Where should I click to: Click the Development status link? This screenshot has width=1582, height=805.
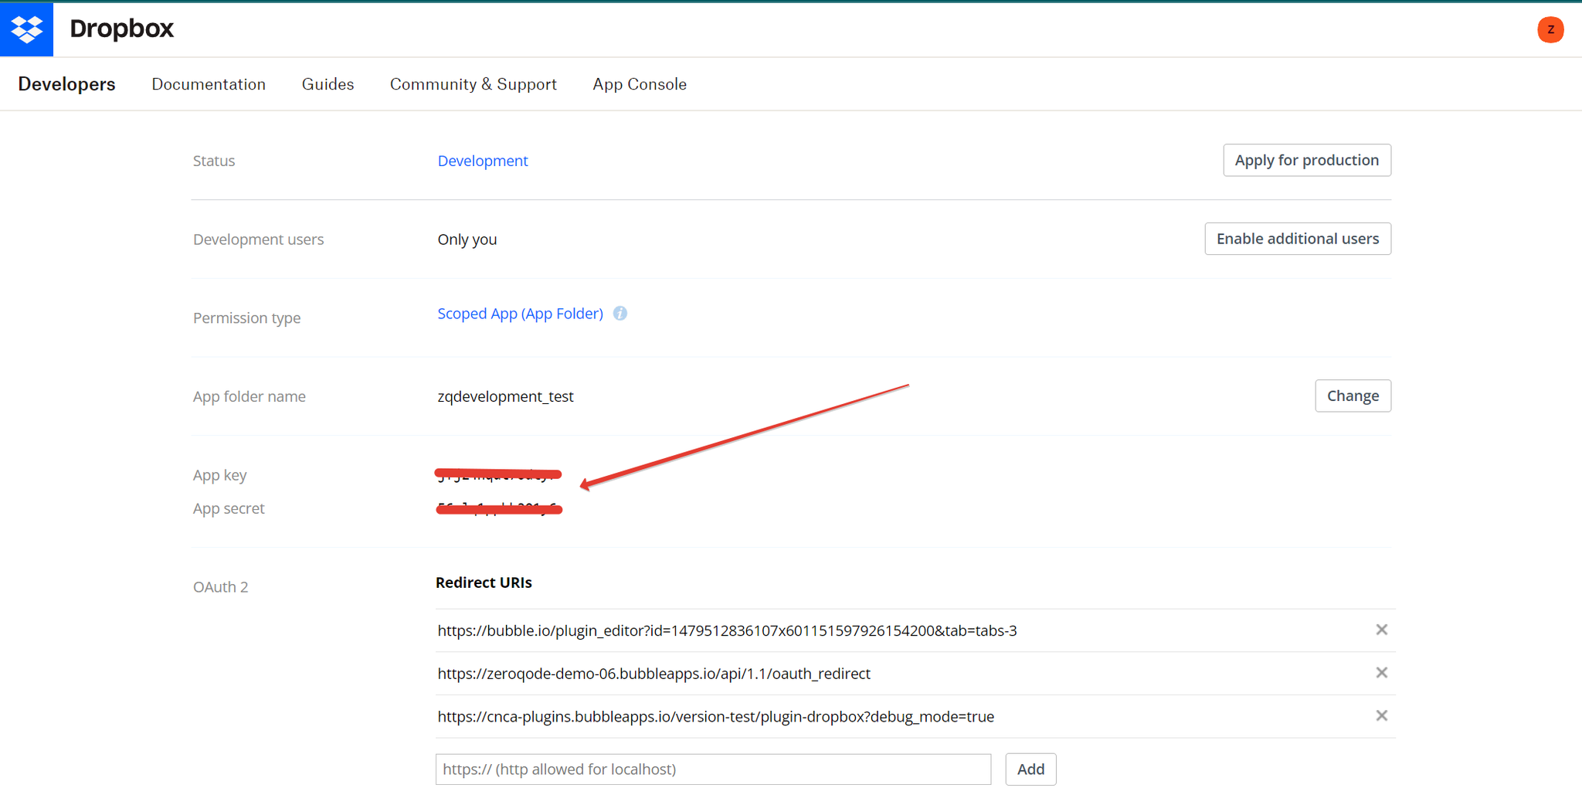coord(483,161)
